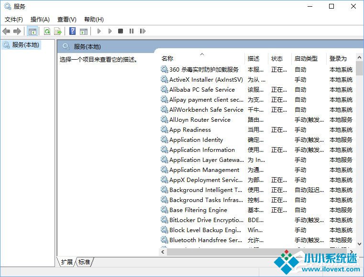This screenshot has width=364, height=277.
Task: Click the 正在... status of App Readiness
Action: point(279,129)
